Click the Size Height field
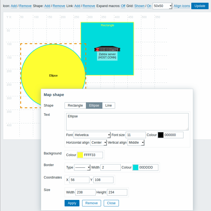This screenshot has width=211, height=211. 117,192
